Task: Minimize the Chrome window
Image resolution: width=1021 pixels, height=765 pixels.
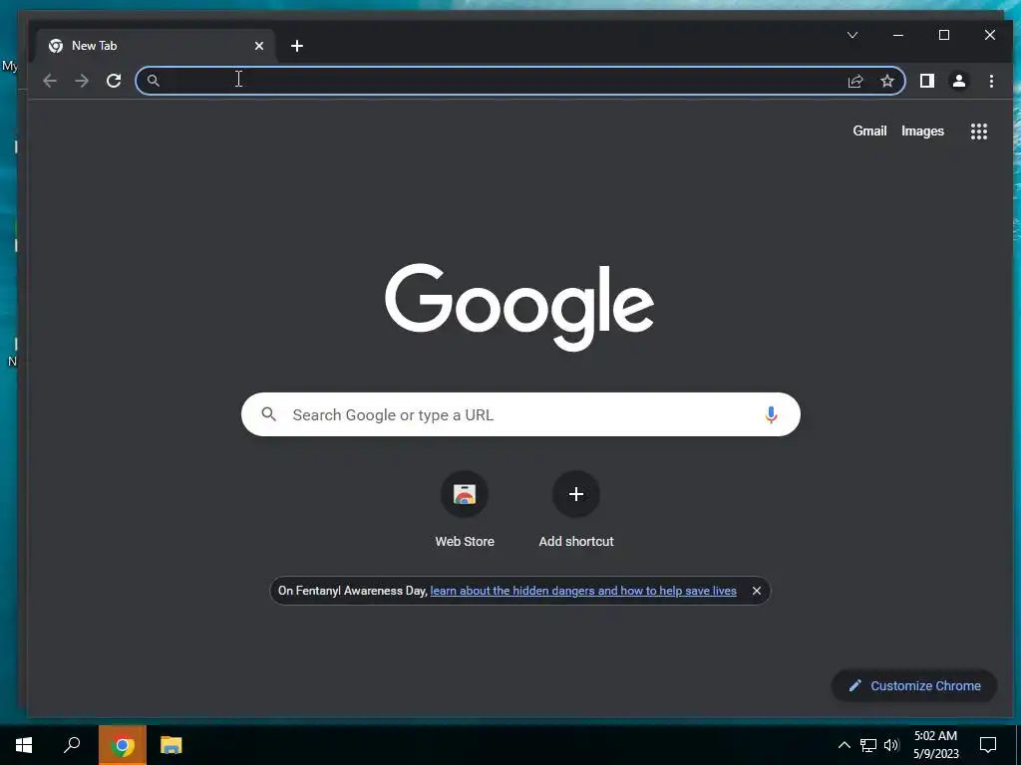Action: coord(898,35)
